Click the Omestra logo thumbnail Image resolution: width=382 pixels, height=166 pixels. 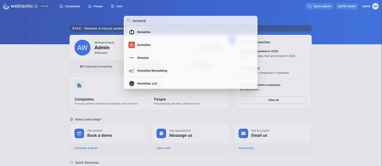coord(131,58)
